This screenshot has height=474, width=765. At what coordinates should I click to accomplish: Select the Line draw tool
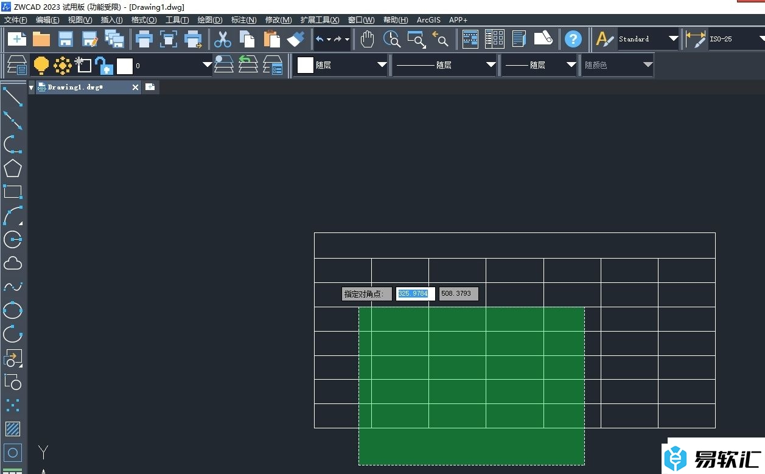point(13,96)
